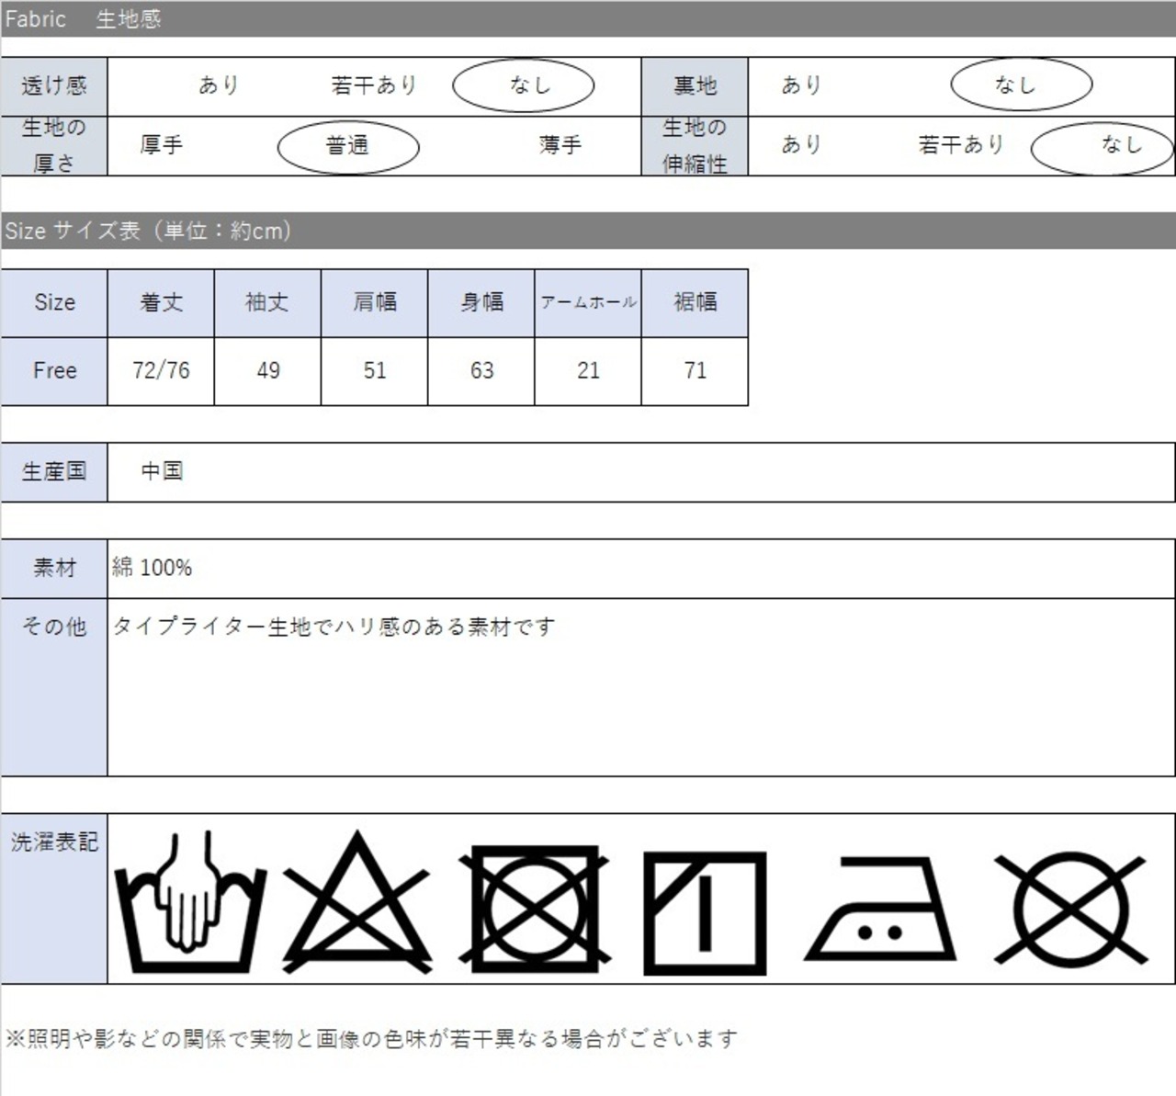Click the hand wash laundry symbol
1176x1096 pixels.
(190, 901)
